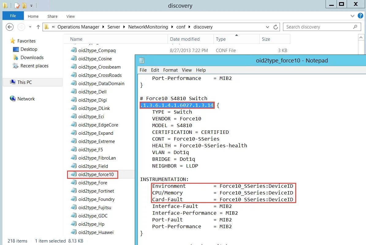Screen dimensions: 366x245
Task: Select This PC in navigation pane
Action: pyautogui.click(x=25, y=82)
